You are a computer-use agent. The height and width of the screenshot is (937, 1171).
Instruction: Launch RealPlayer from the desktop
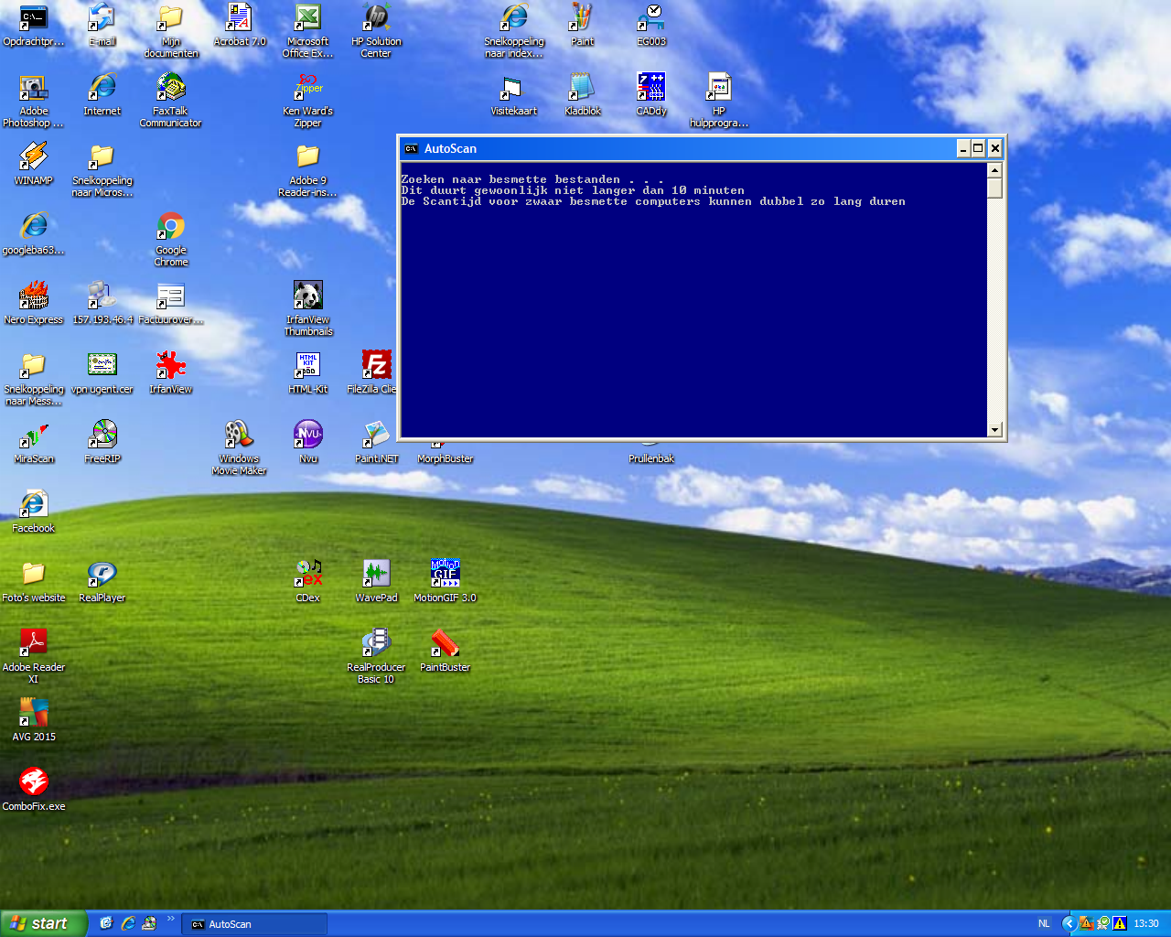pyautogui.click(x=102, y=582)
